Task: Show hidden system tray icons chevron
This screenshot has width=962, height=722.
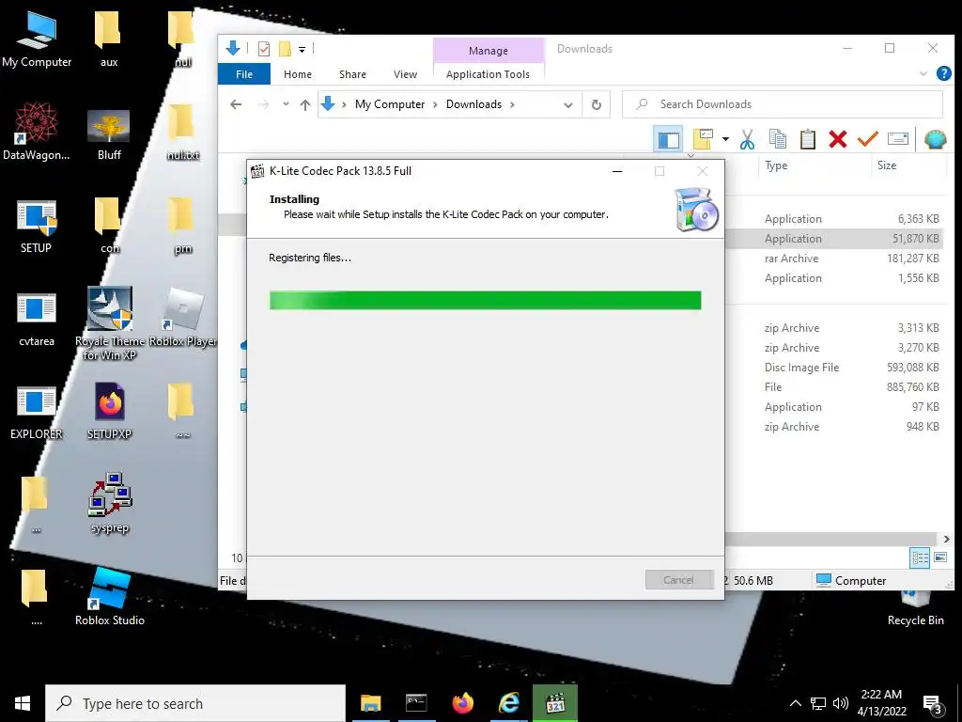Action: [795, 703]
